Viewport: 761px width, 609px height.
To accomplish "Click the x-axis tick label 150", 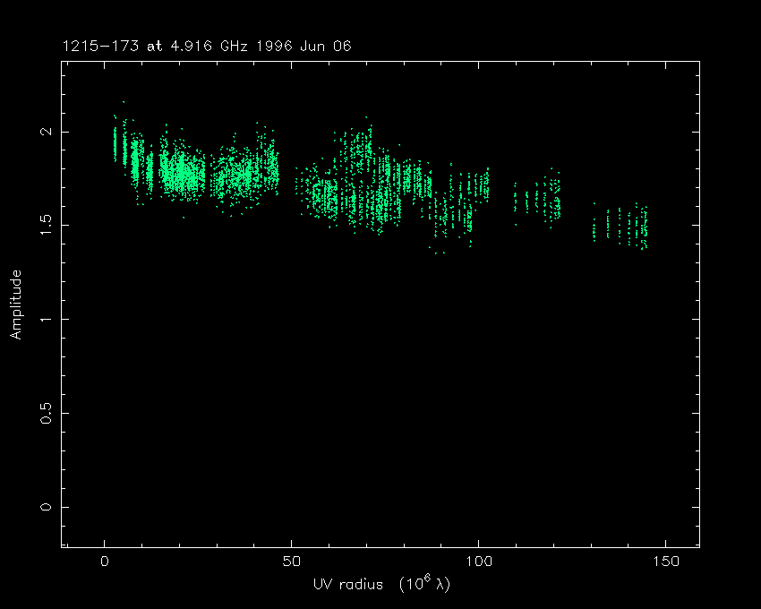I will tap(666, 562).
